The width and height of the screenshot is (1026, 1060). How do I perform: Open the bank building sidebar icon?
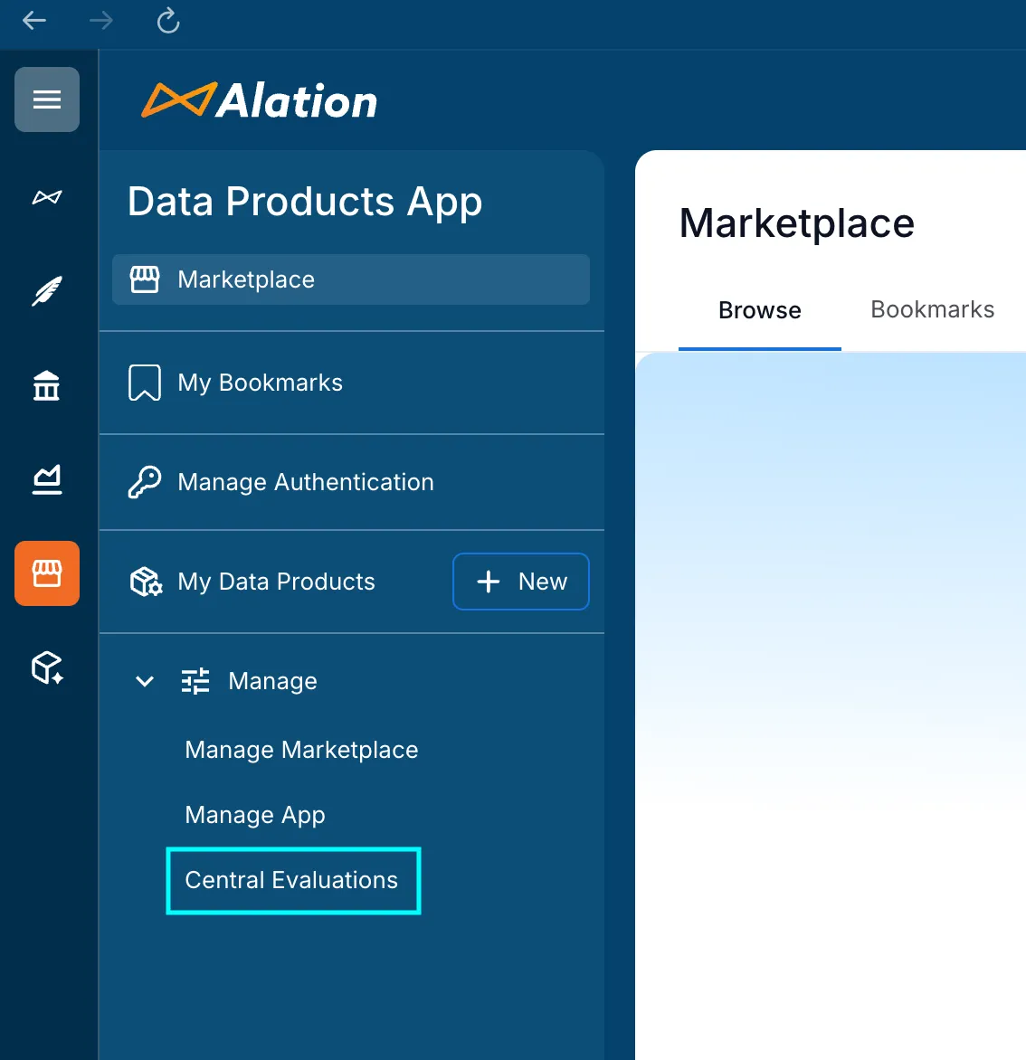click(47, 386)
